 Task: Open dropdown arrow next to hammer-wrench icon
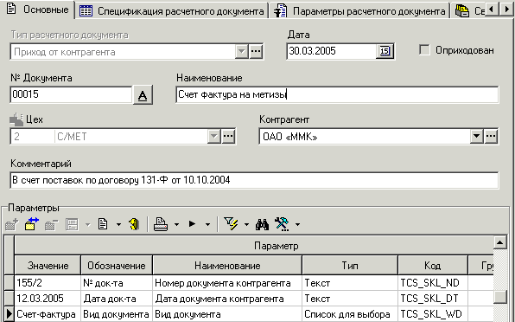pos(297,225)
